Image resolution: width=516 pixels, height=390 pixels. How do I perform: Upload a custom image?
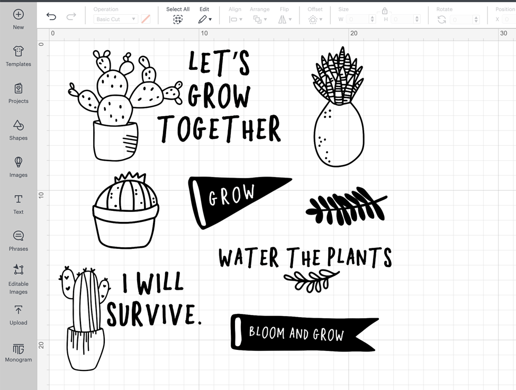pyautogui.click(x=19, y=314)
